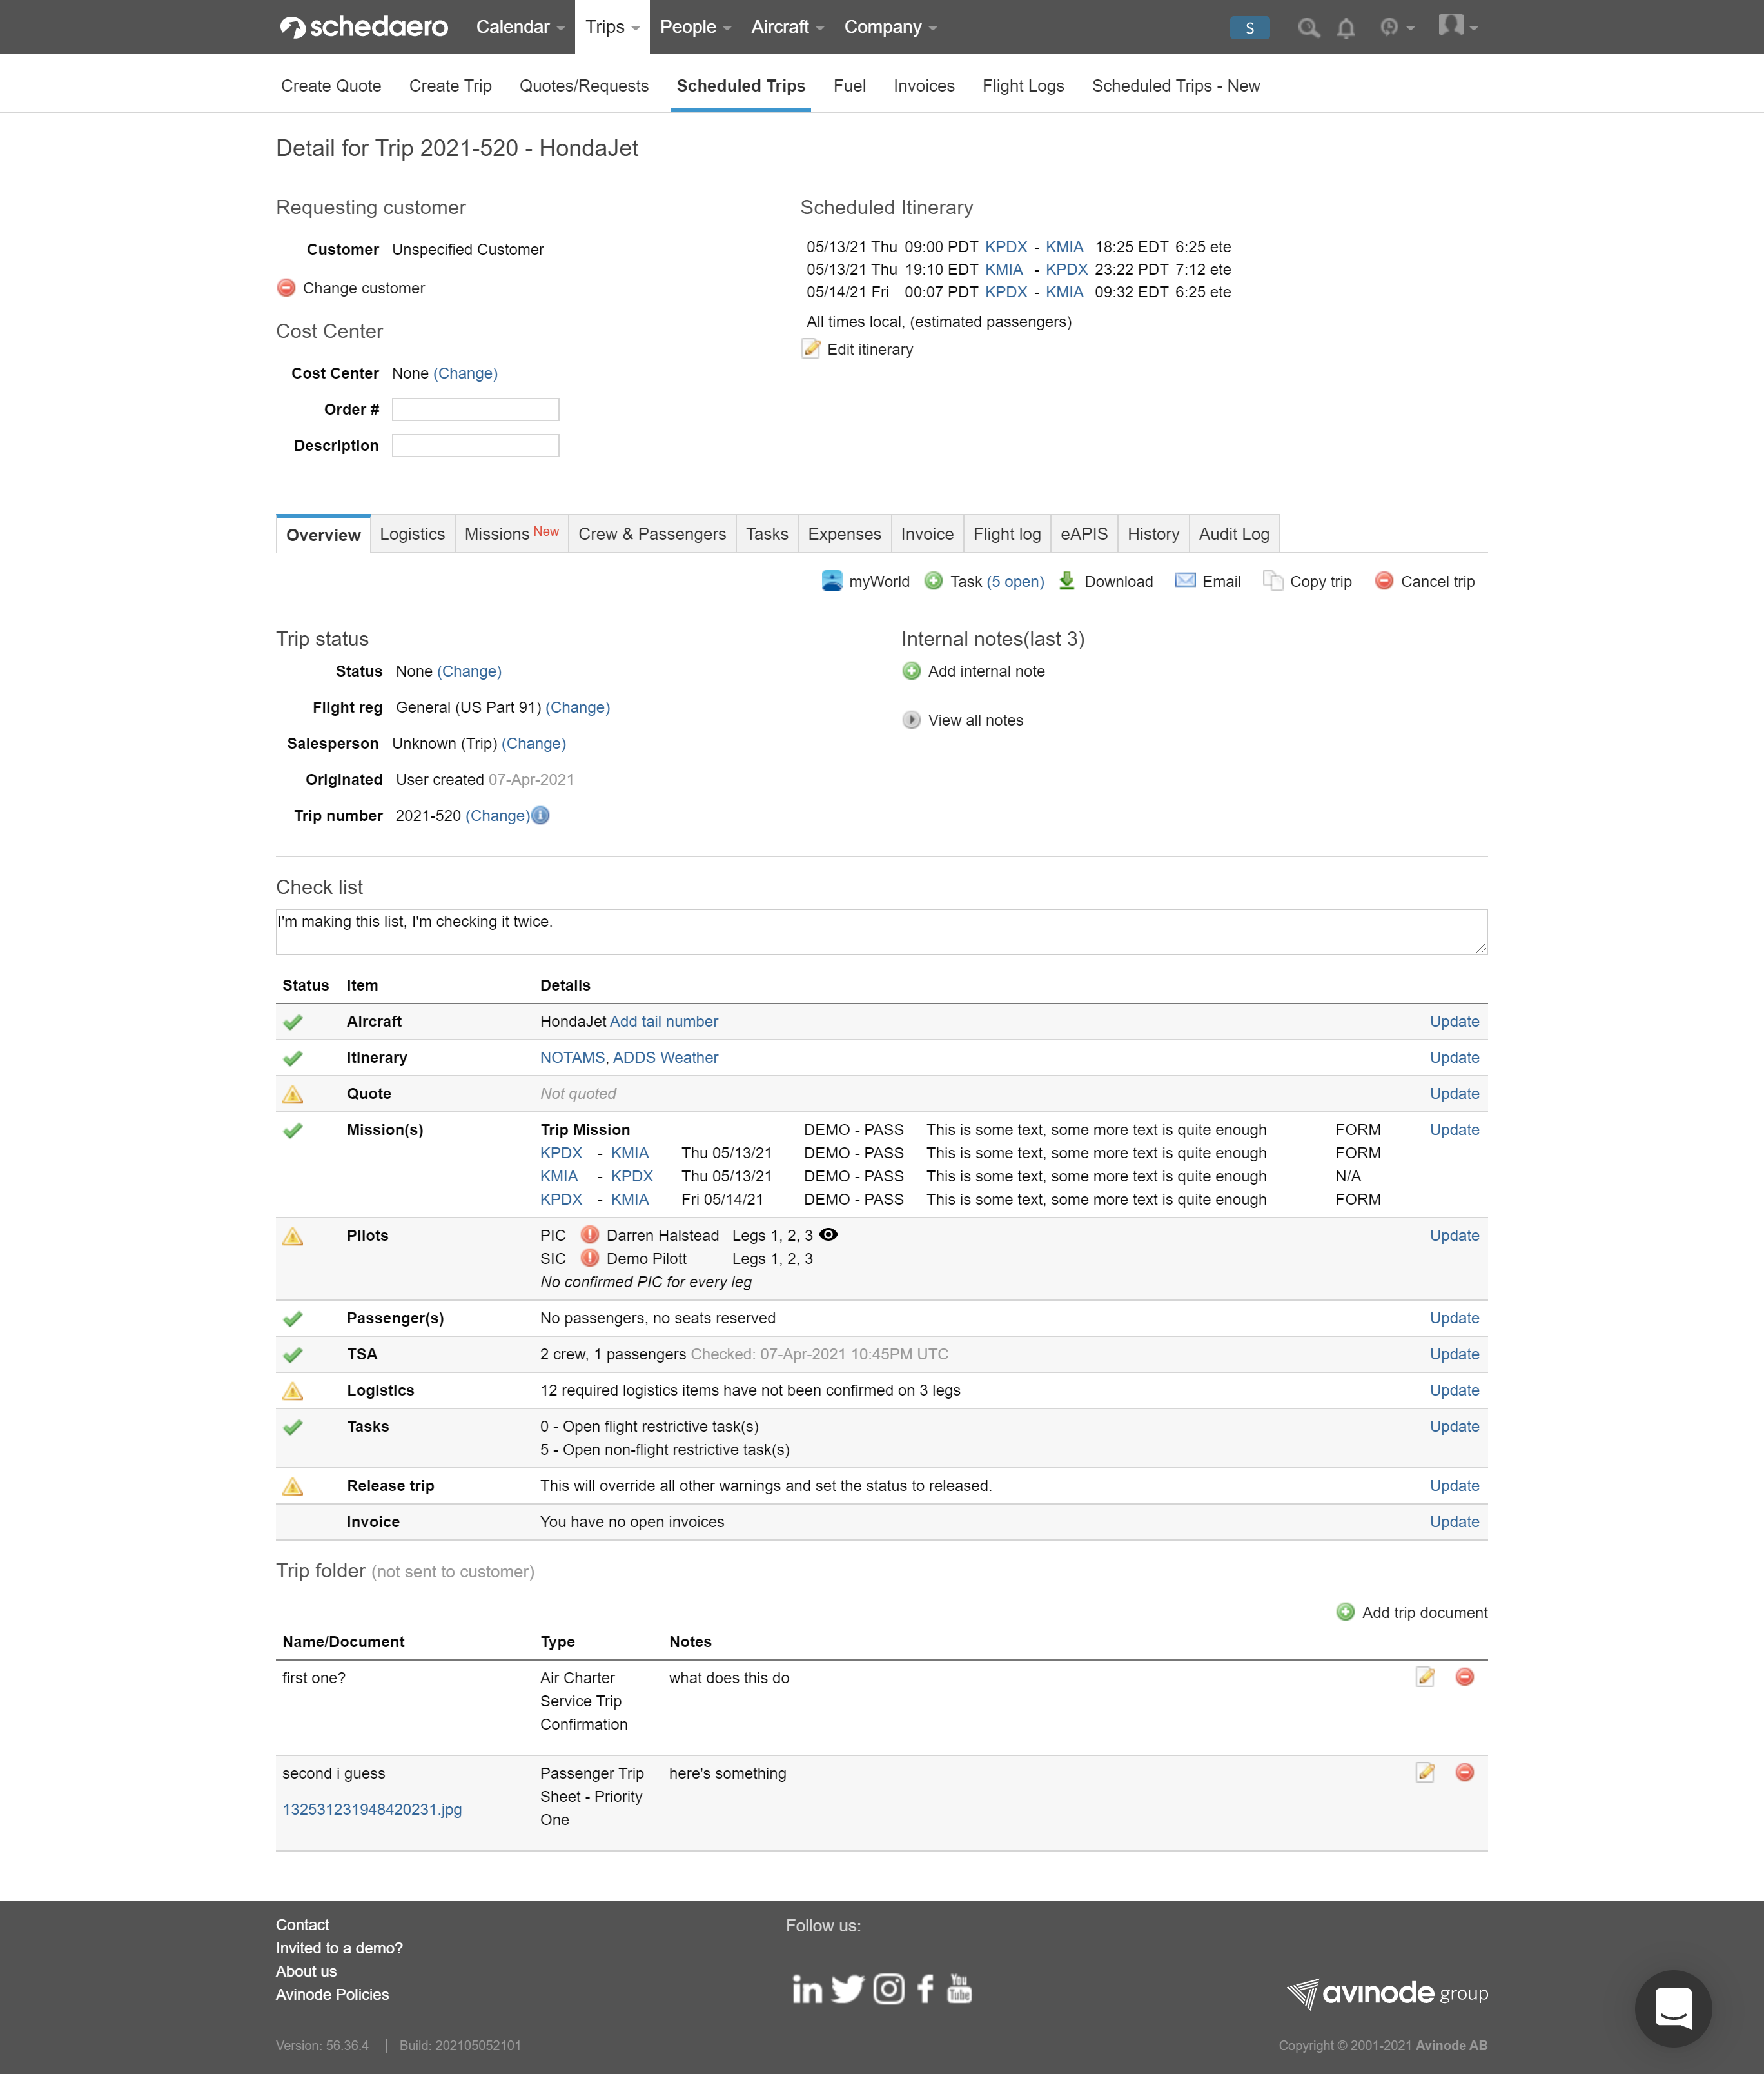Open the Aircraft dropdown menu
The width and height of the screenshot is (1764, 2074).
pyautogui.click(x=786, y=27)
